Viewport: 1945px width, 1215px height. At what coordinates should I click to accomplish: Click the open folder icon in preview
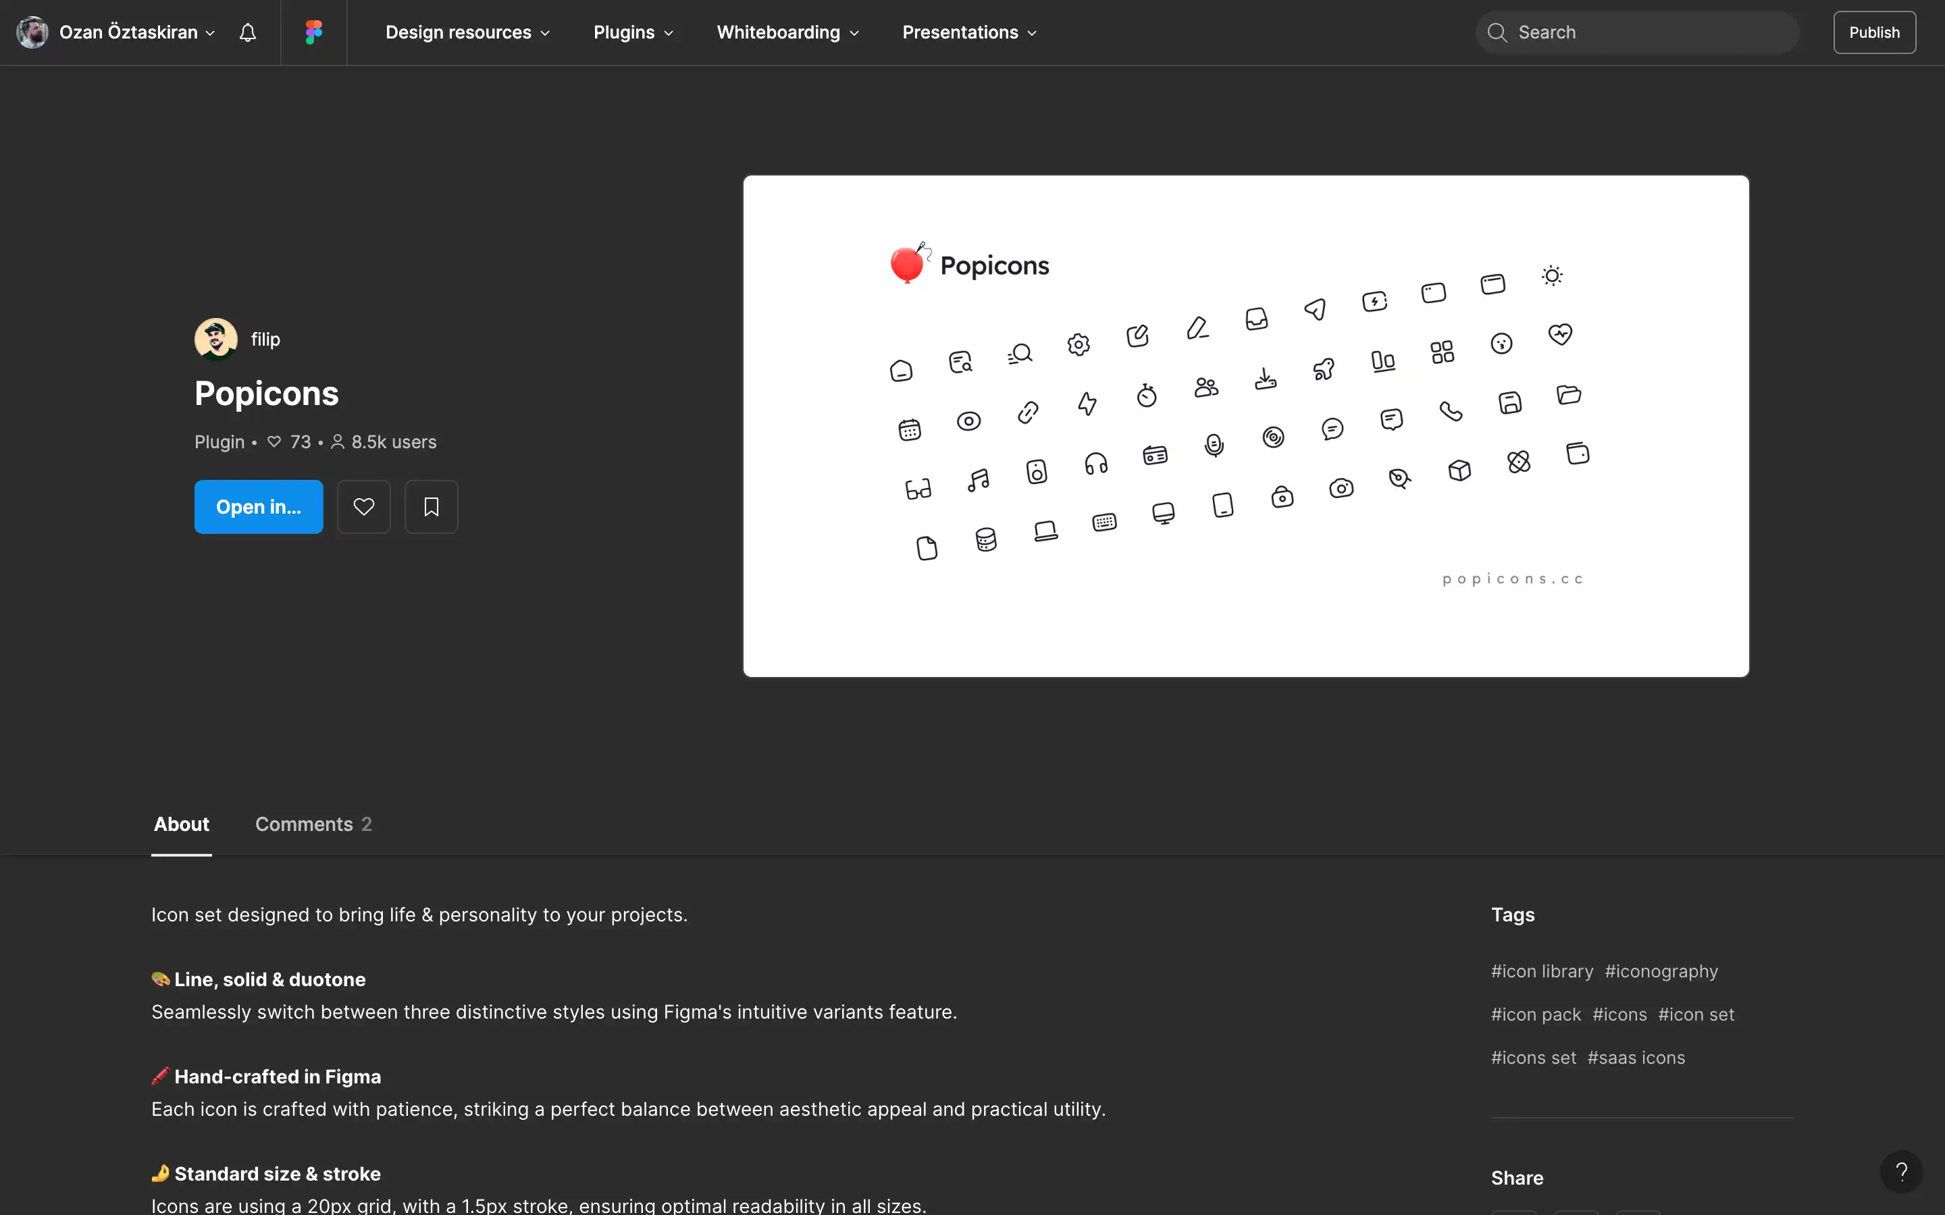point(1569,395)
